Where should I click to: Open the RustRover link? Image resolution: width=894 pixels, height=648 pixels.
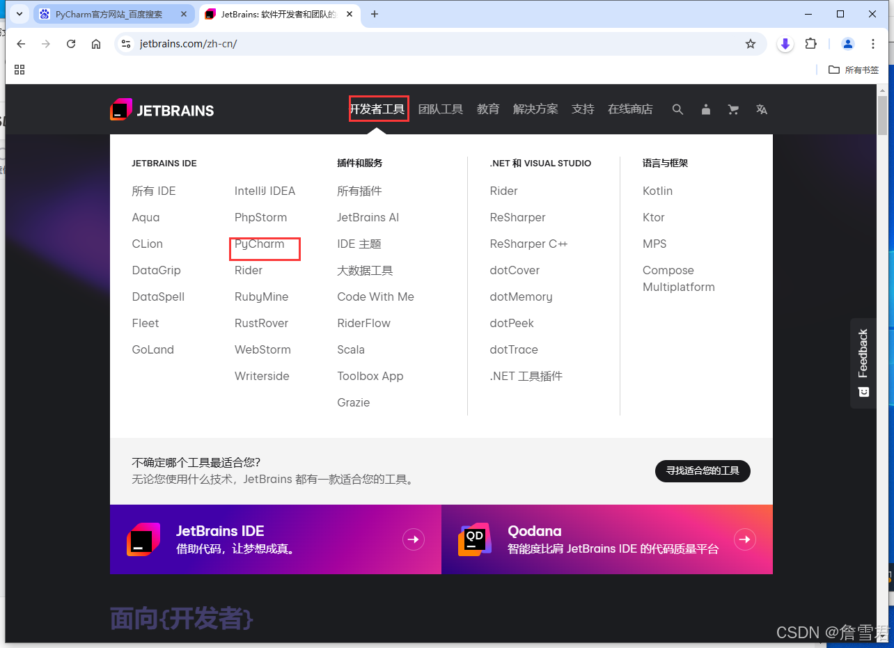pyautogui.click(x=261, y=324)
